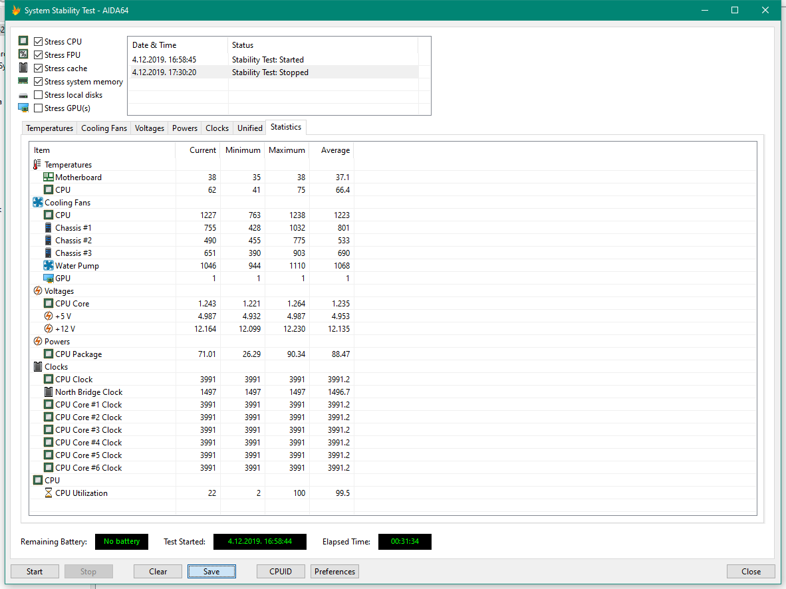Click the Preferences button

(334, 572)
